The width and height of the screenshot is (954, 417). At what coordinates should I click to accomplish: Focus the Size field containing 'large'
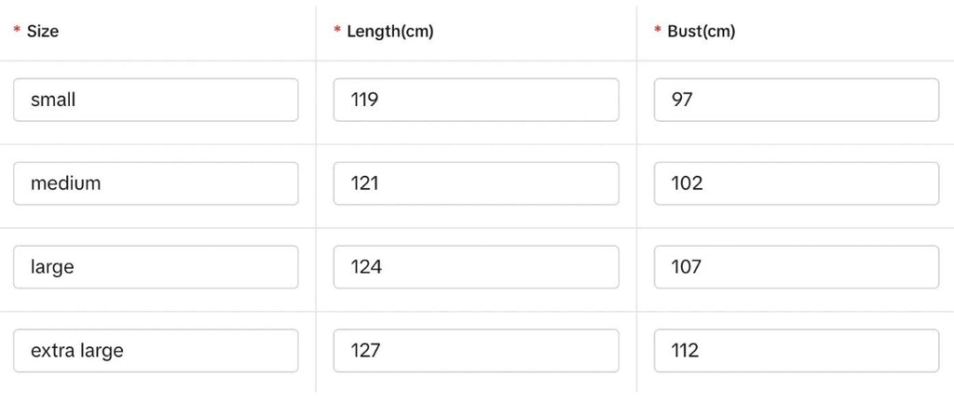click(x=156, y=267)
